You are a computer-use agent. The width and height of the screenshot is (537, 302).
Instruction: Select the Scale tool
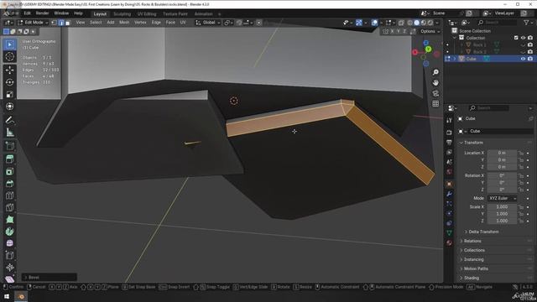pyautogui.click(x=9, y=95)
